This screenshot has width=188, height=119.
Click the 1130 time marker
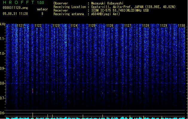coord(181,26)
